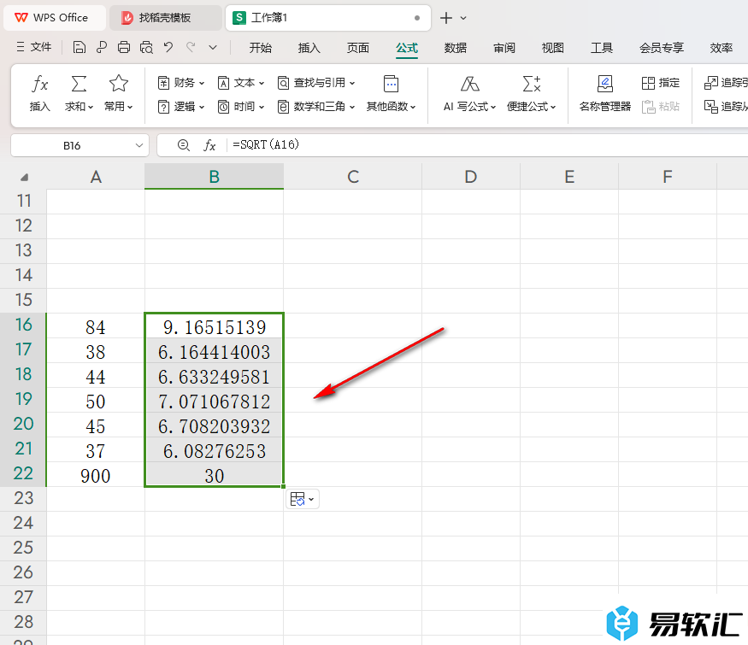748x645 pixels.
Task: Select the 工作簿1 document tab
Action: pyautogui.click(x=327, y=18)
